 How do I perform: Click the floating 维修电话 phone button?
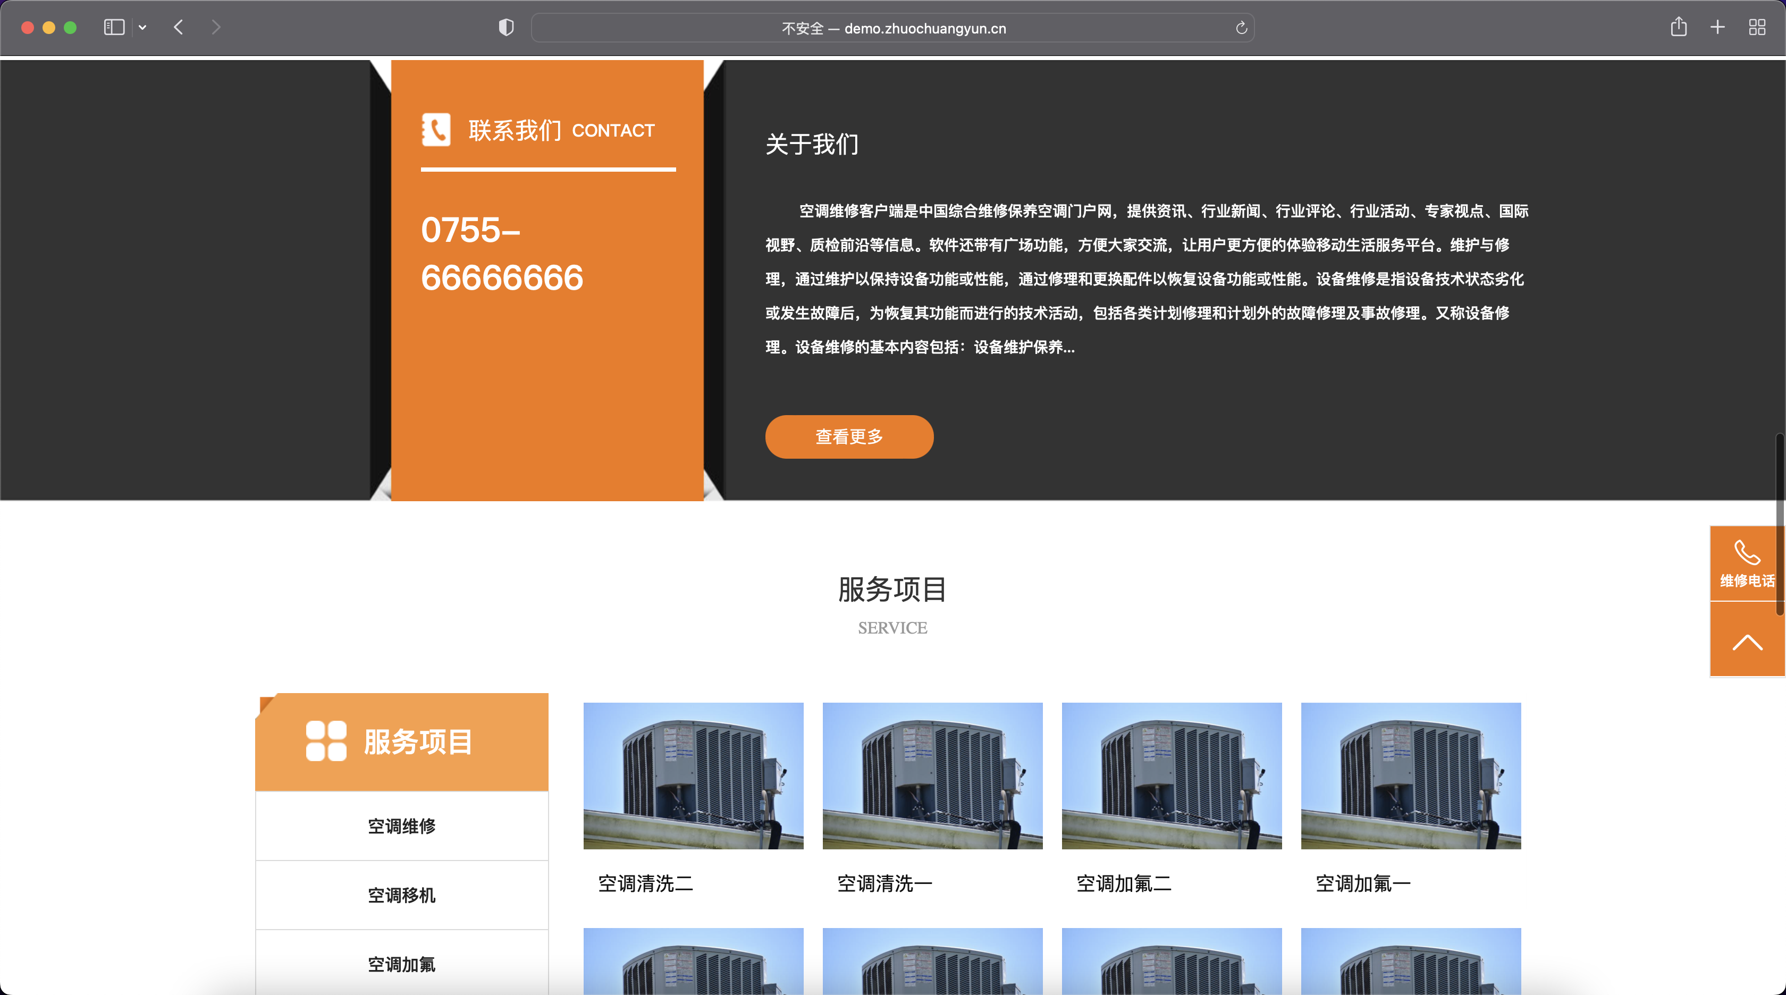pos(1747,564)
